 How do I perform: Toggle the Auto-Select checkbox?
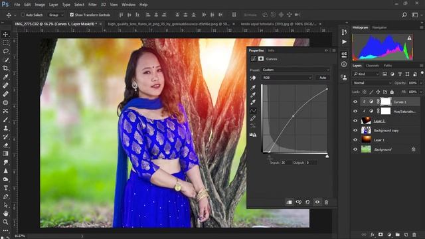pos(23,15)
